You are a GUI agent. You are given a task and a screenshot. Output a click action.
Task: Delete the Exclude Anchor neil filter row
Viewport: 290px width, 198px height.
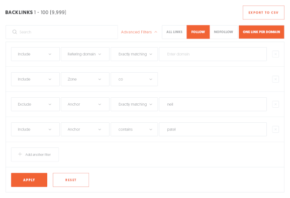pyautogui.click(x=275, y=104)
